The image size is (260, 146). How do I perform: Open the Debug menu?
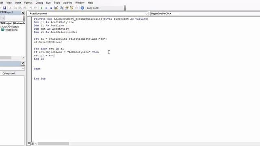(39, 3)
